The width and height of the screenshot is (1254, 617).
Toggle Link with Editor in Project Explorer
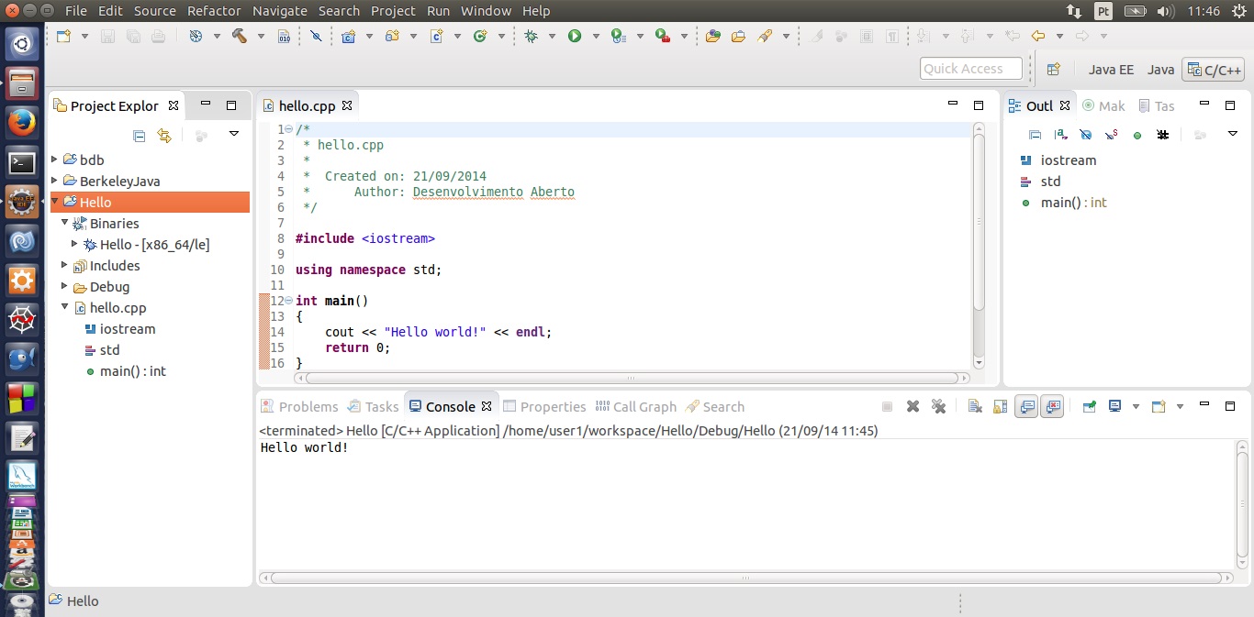coord(164,136)
